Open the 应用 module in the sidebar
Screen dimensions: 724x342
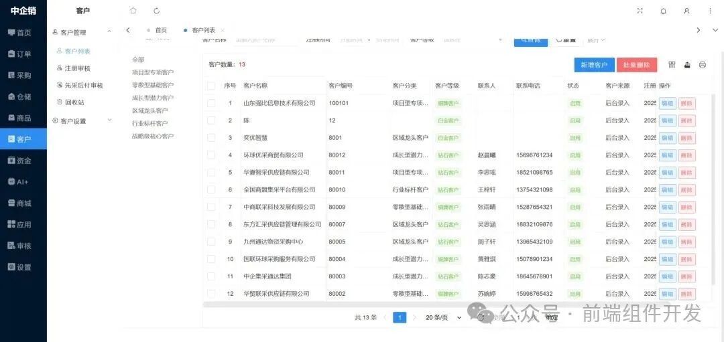tap(23, 224)
